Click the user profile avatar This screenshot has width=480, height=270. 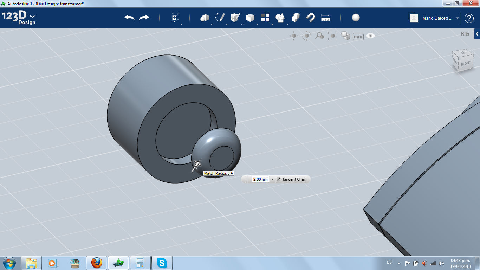(414, 18)
